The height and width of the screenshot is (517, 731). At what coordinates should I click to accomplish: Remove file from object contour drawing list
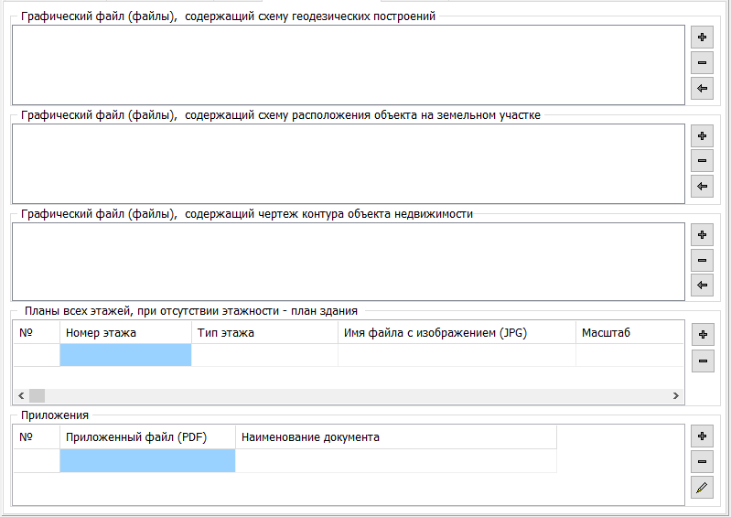tap(702, 261)
